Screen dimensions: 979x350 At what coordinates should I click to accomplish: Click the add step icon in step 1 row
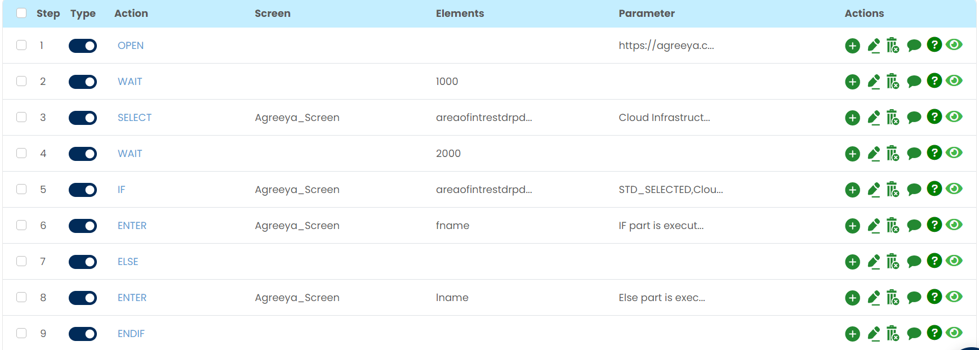click(x=852, y=46)
